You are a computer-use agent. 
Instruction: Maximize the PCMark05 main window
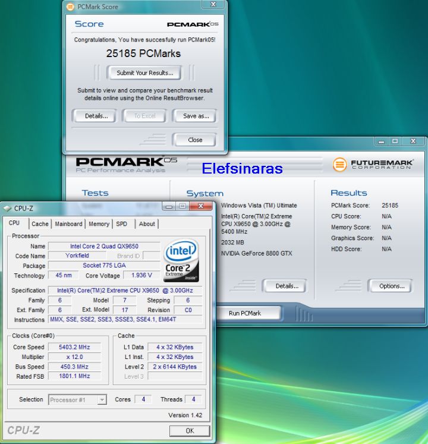(x=395, y=141)
